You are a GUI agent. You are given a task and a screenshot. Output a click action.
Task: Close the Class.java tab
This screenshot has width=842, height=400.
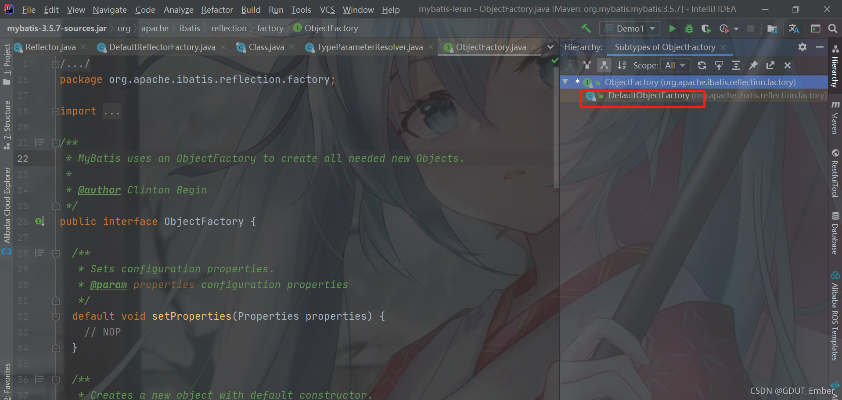(292, 47)
